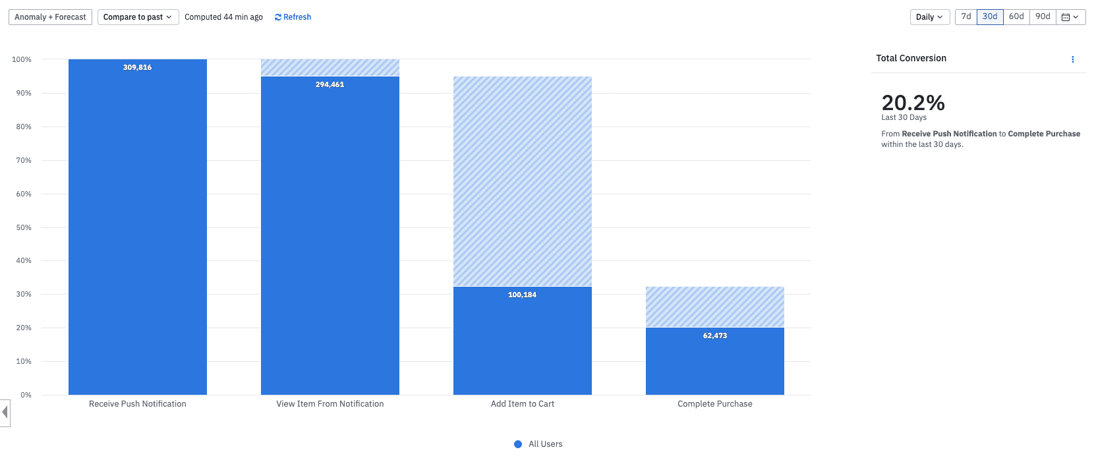Screen dimensions: 1094x464
Task: Toggle the All Users legend dot
Action: [x=518, y=444]
